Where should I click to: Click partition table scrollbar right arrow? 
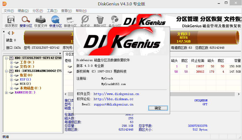238,94
